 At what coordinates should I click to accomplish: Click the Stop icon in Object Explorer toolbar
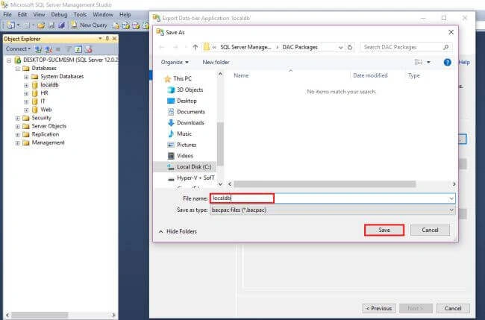coord(58,49)
